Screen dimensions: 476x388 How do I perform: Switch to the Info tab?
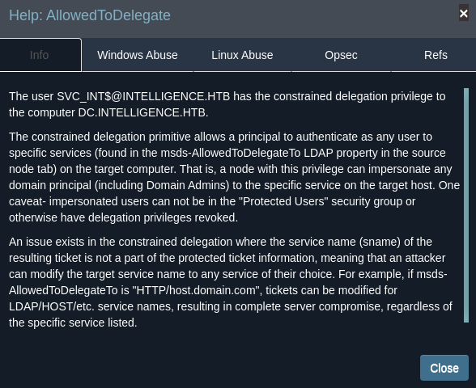tap(40, 55)
